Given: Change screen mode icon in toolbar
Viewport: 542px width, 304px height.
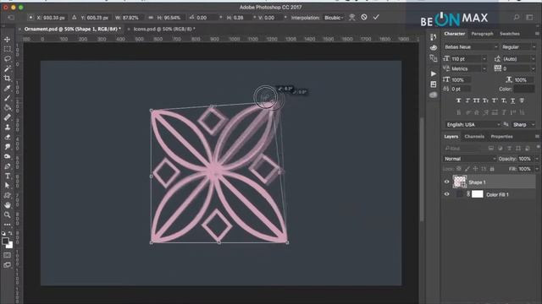Looking at the screenshot, I should click(8, 264).
